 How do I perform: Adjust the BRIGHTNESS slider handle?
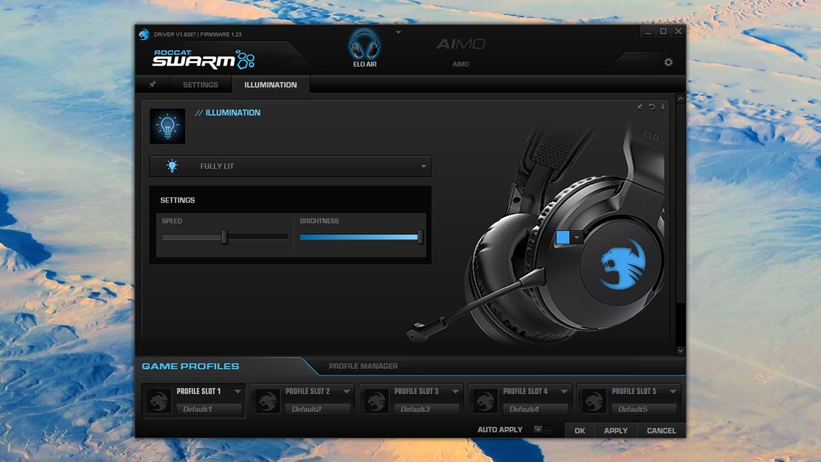point(420,237)
